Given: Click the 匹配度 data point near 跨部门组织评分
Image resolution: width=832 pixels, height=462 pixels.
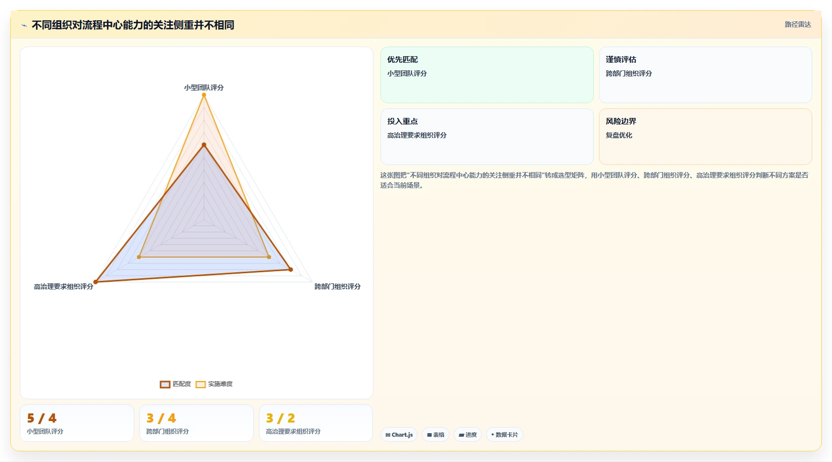Looking at the screenshot, I should [x=291, y=269].
